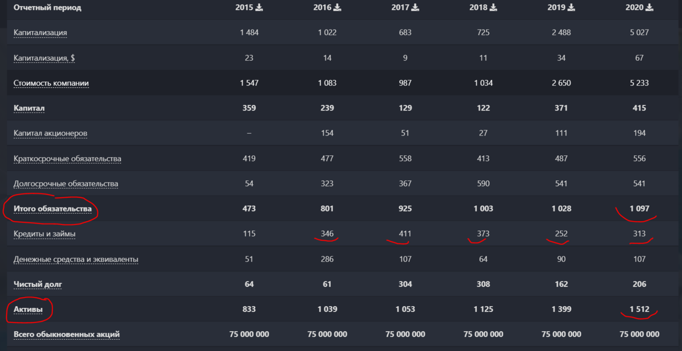Select Денежные средства и эквиваленты label
The width and height of the screenshot is (682, 351).
(x=76, y=259)
